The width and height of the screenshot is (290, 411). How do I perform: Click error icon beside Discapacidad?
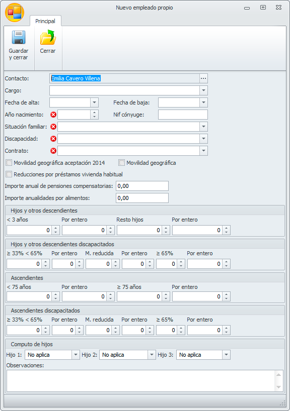53,139
